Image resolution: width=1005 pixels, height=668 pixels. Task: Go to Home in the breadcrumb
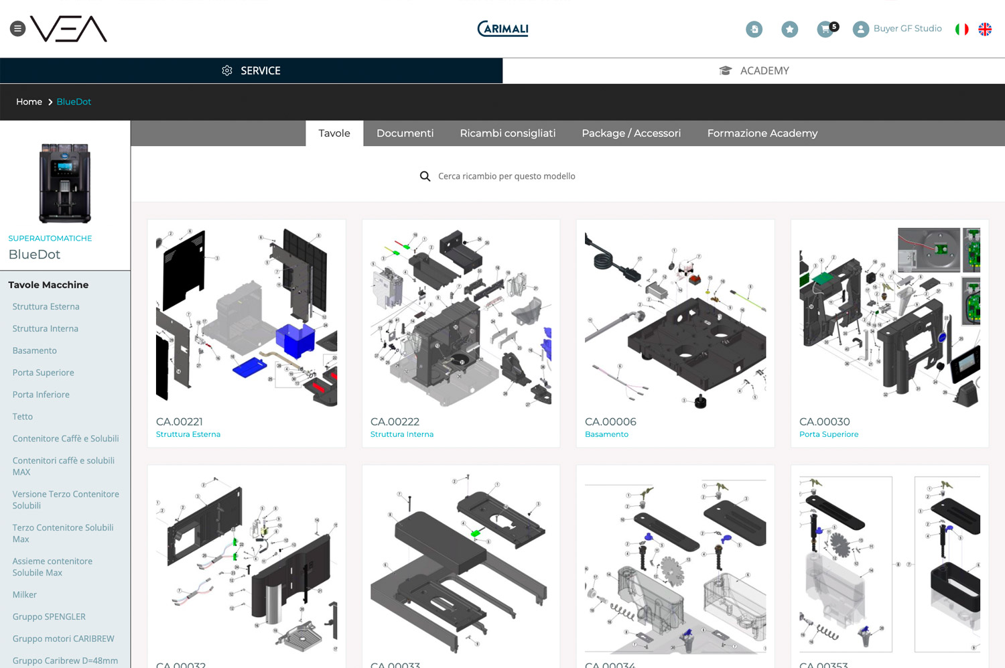tap(29, 102)
